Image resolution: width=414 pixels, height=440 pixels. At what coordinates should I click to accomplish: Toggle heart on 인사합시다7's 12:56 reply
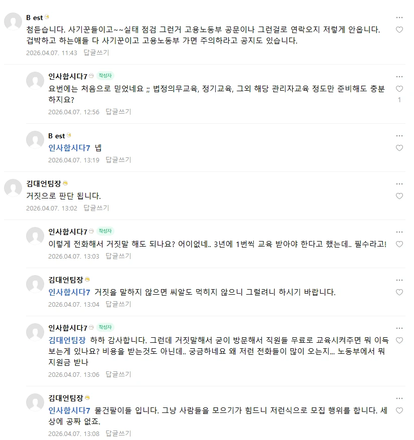399,89
